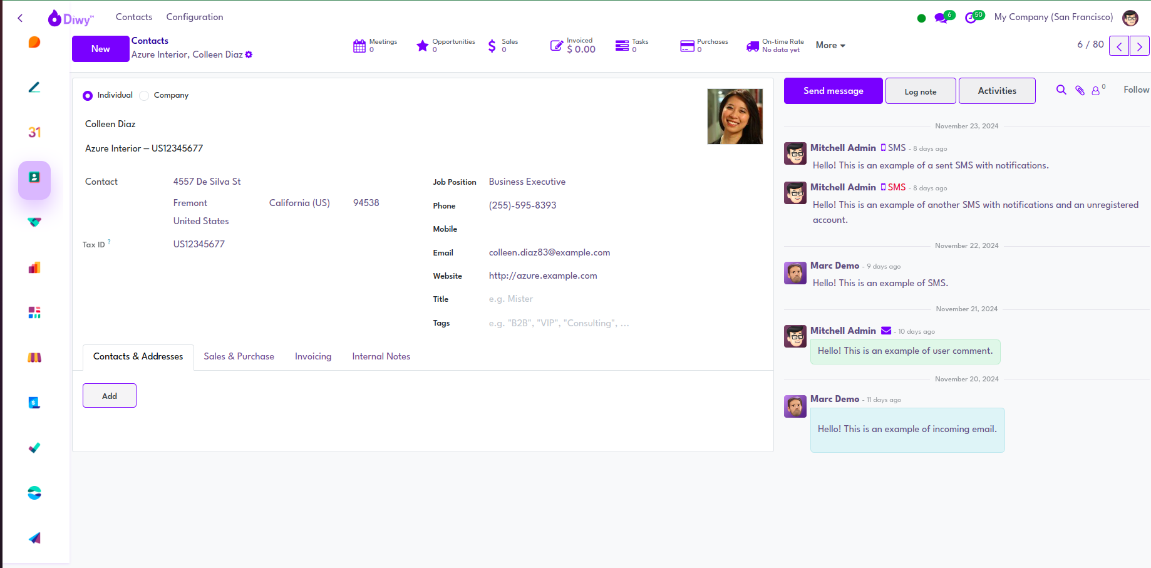Search messages with the chatter magnifier icon

1061,90
